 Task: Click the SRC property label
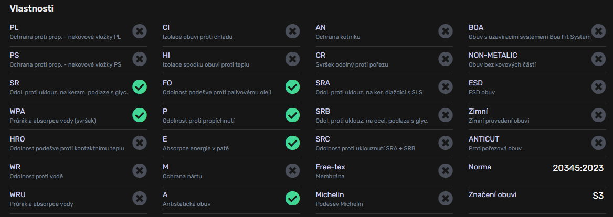point(323,139)
